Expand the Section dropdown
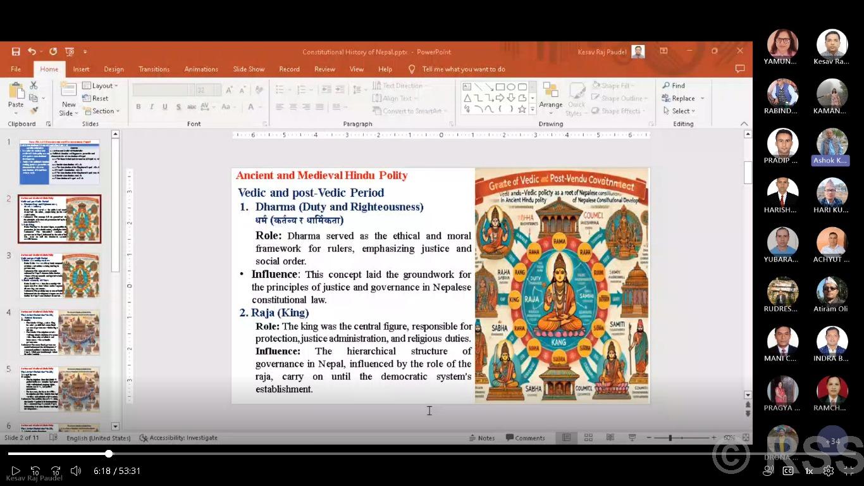864x486 pixels. pyautogui.click(x=102, y=111)
